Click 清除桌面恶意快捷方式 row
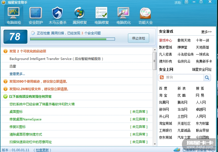 click(x=77, y=134)
